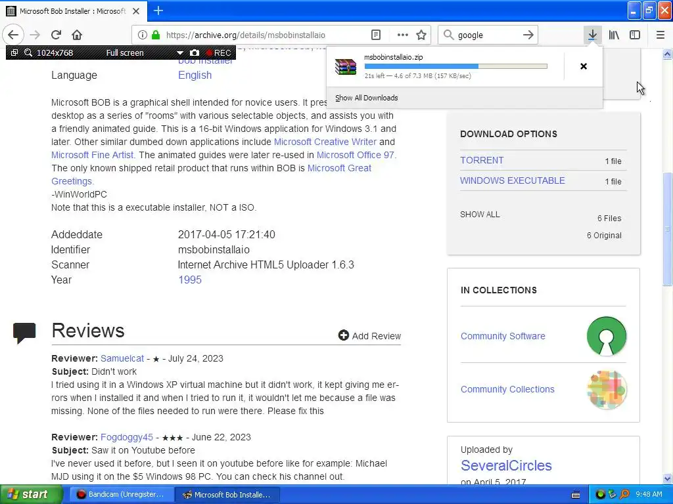Image resolution: width=673 pixels, height=504 pixels.
Task: Click the download progress bar
Action: point(456,66)
